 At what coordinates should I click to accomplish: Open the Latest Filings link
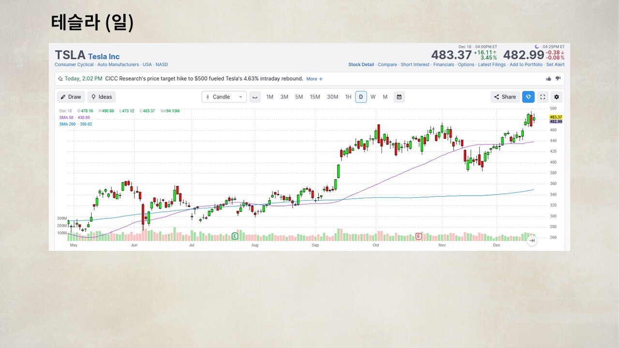(x=492, y=65)
